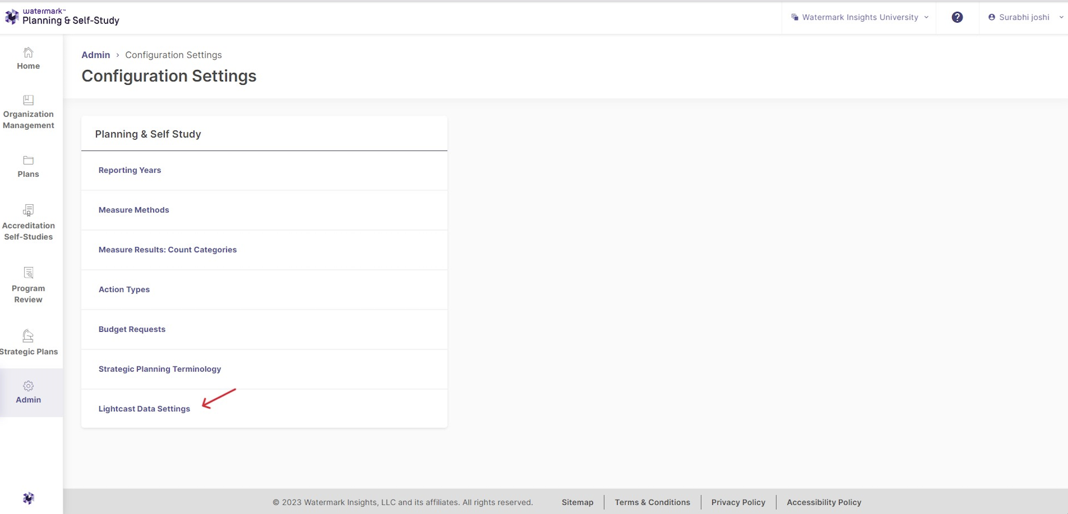1068x514 pixels.
Task: Click the 2023 Watermark Insights copyright text
Action: [x=403, y=502]
